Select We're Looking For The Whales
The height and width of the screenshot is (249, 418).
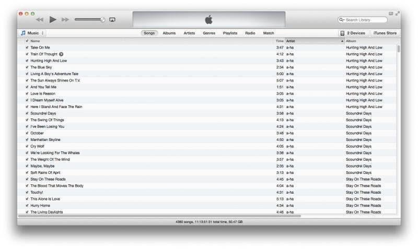click(x=55, y=153)
